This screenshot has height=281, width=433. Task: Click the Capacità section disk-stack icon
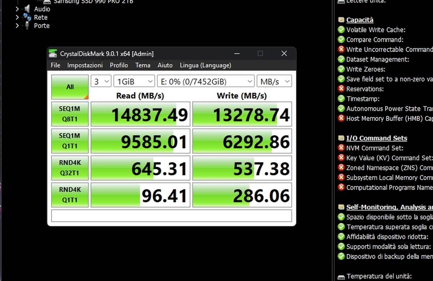click(341, 20)
